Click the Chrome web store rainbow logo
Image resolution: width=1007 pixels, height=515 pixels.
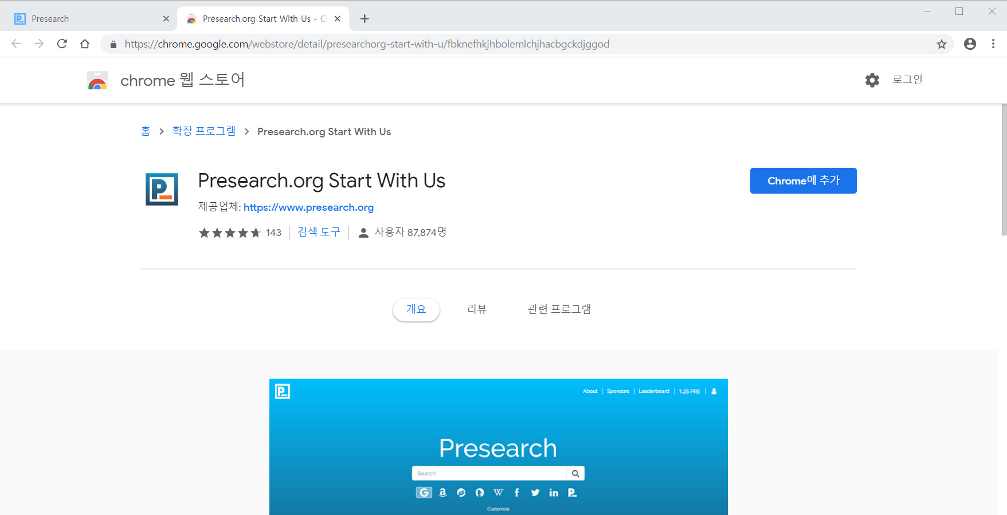point(97,80)
